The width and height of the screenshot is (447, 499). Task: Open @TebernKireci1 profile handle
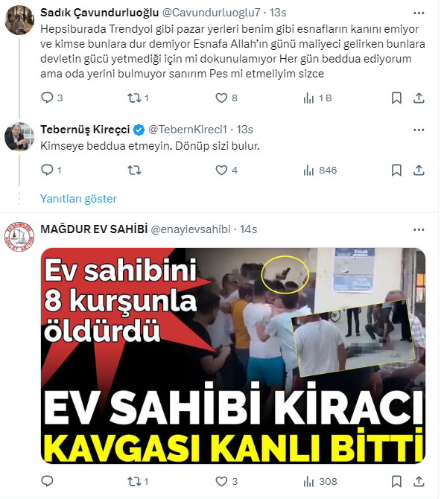[188, 130]
